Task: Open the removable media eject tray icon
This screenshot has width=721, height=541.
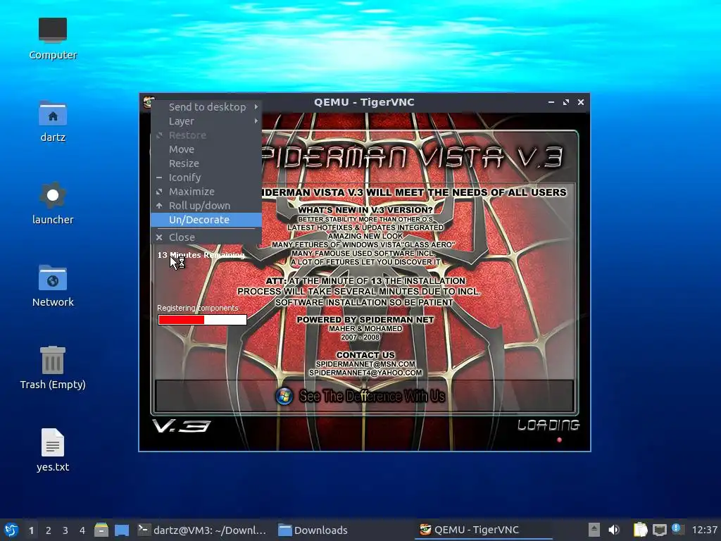Action: pyautogui.click(x=594, y=530)
